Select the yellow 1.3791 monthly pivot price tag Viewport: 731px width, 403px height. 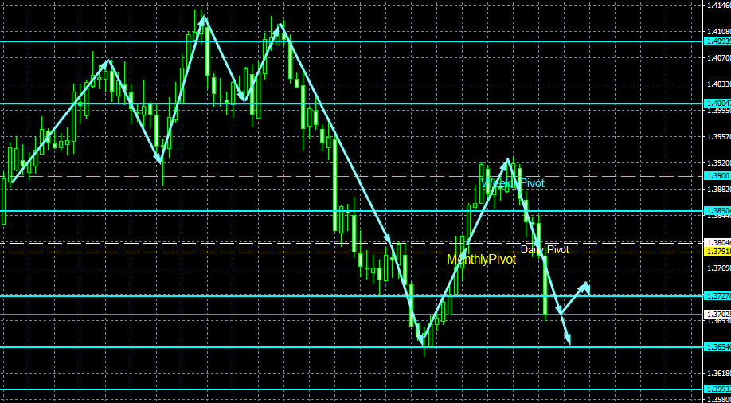click(x=717, y=252)
